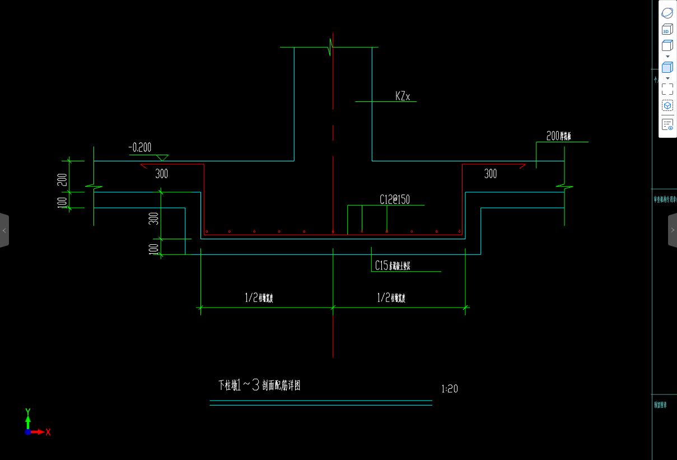677x460 pixels.
Task: Click the dashed box with cube icon
Action: click(667, 105)
